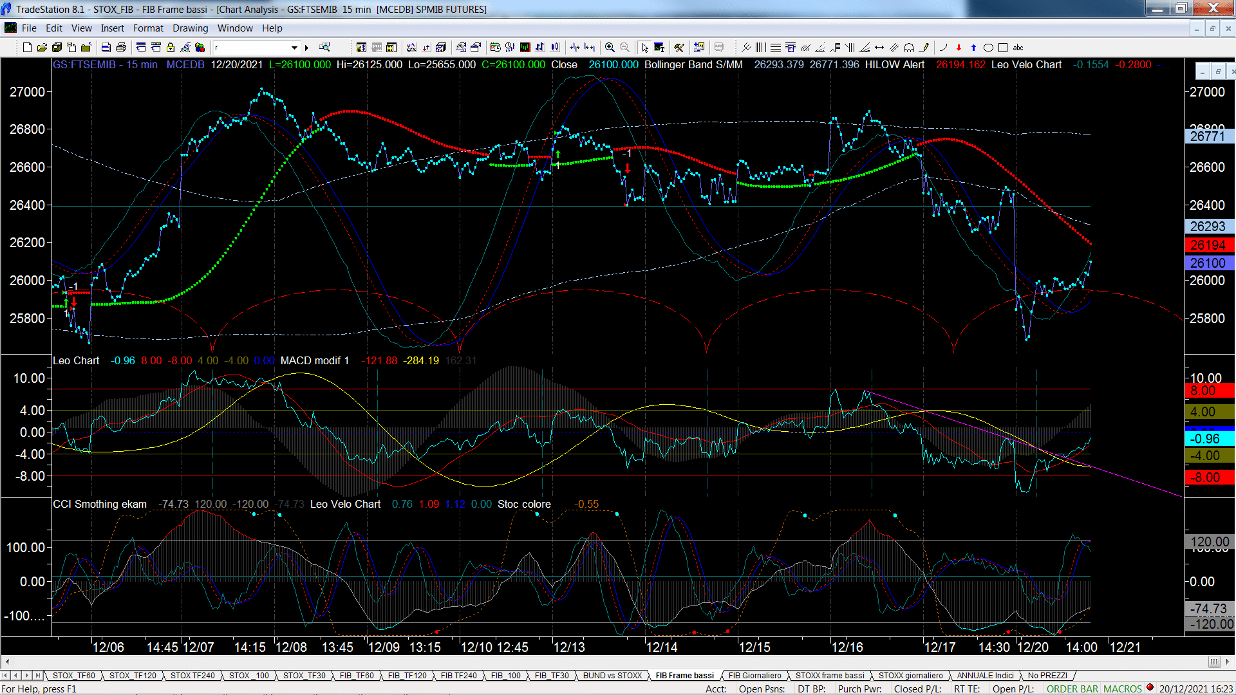Select the abc text drawing tool
Screen dimensions: 1236x695
pyautogui.click(x=1018, y=48)
